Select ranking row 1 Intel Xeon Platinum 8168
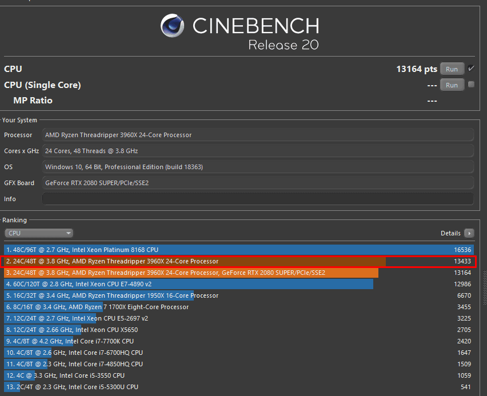This screenshot has width=487, height=396. click(239, 250)
